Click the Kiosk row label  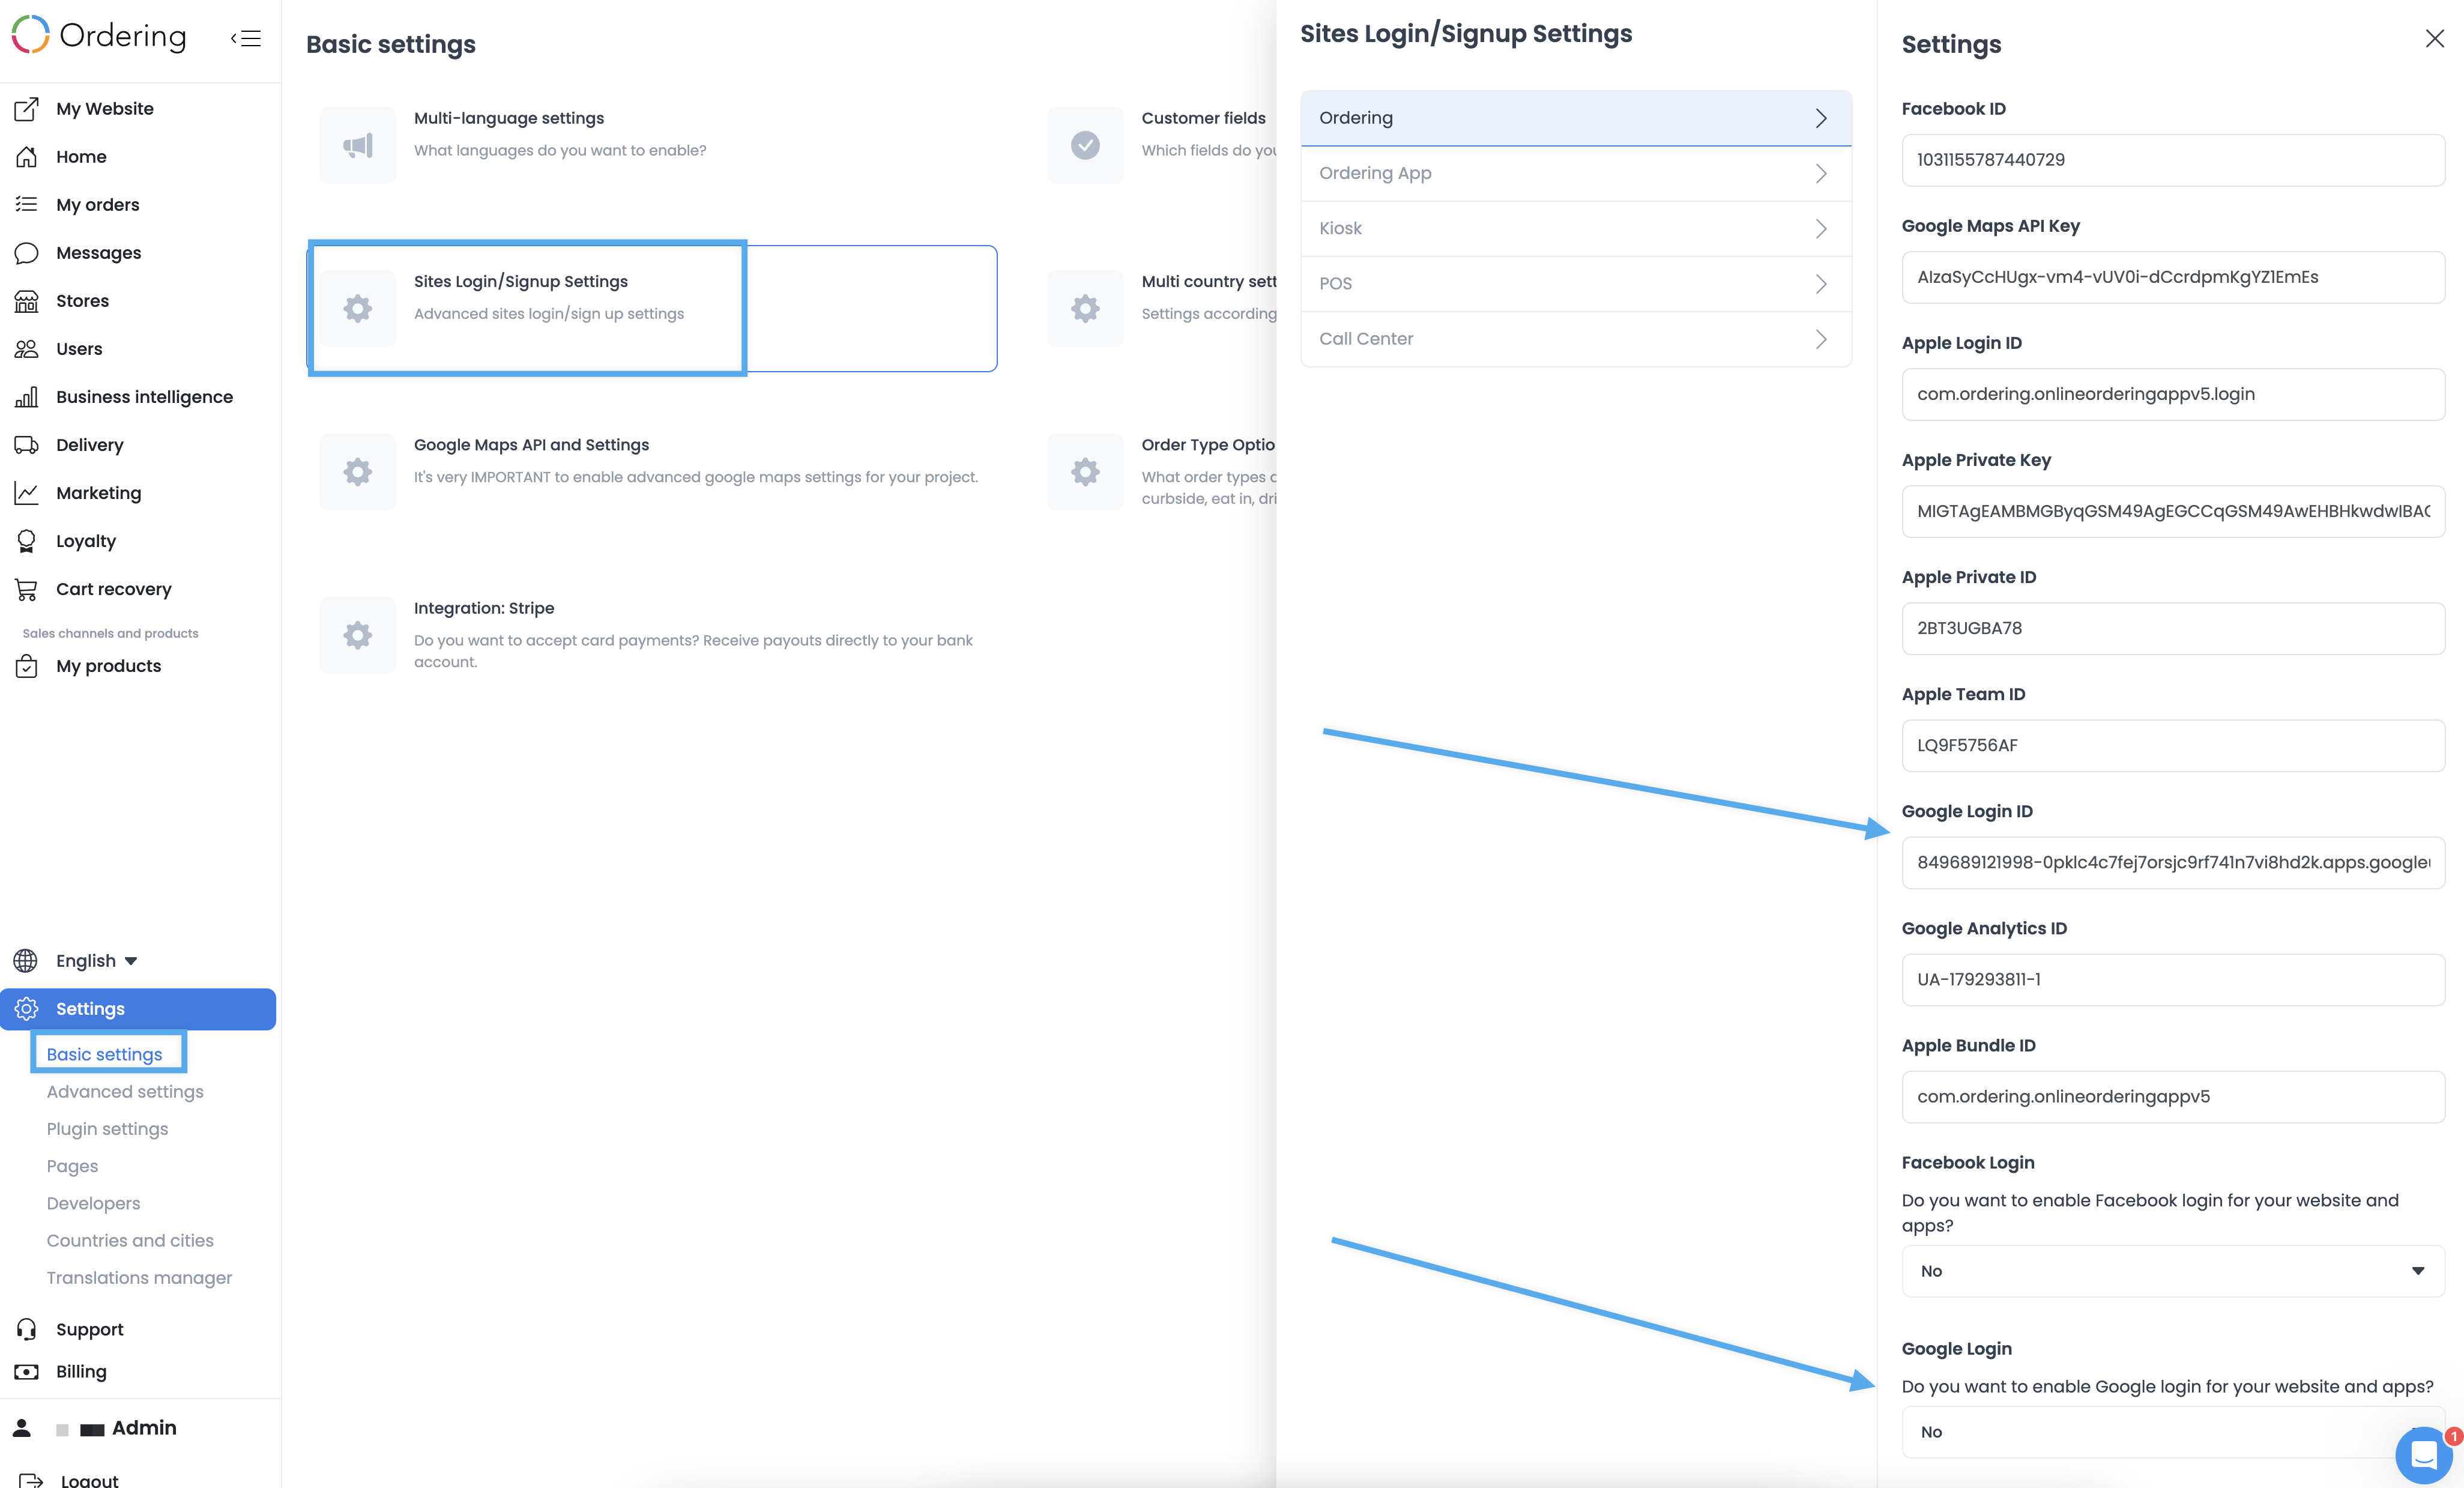coord(1340,228)
